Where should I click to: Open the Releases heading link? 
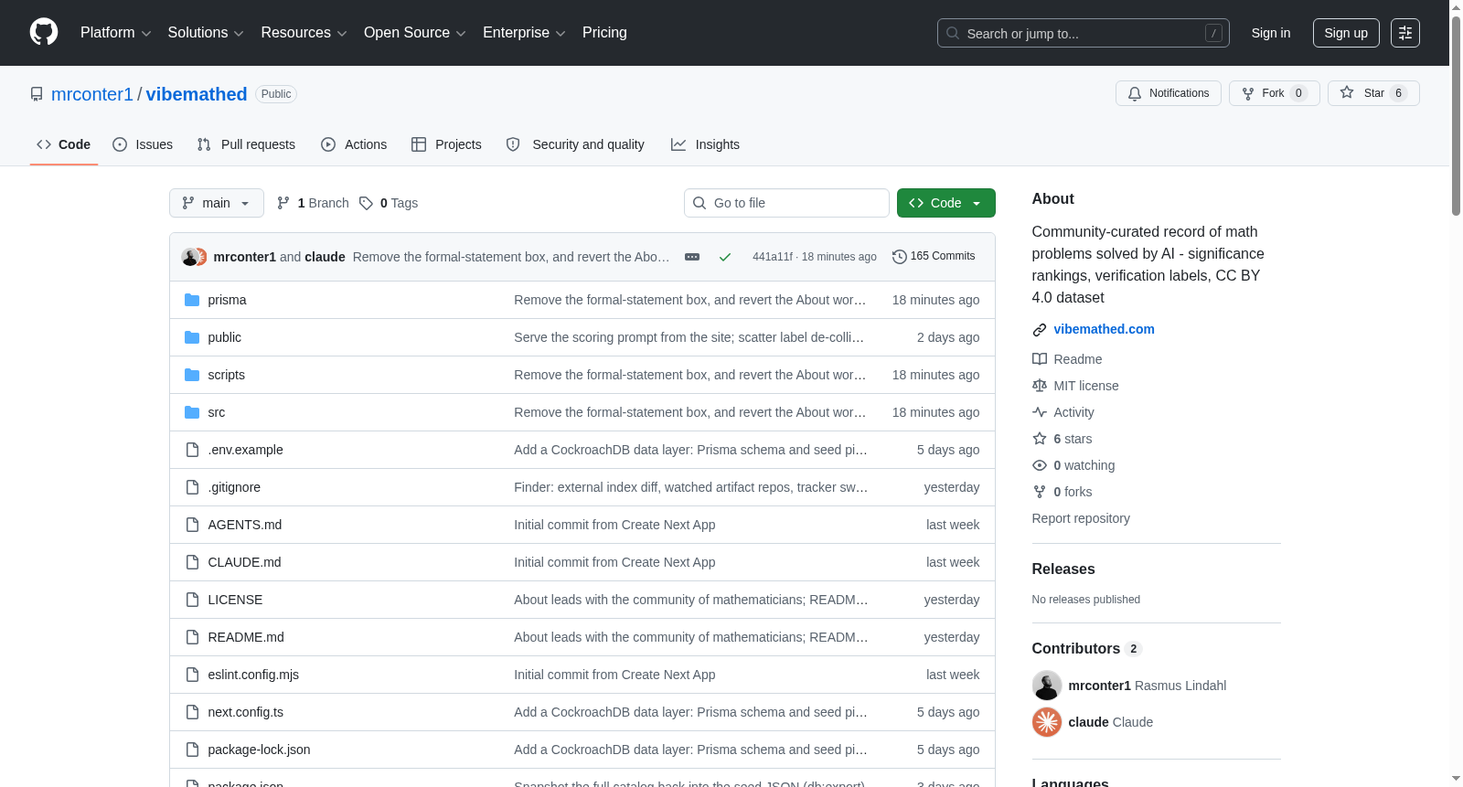(x=1063, y=569)
